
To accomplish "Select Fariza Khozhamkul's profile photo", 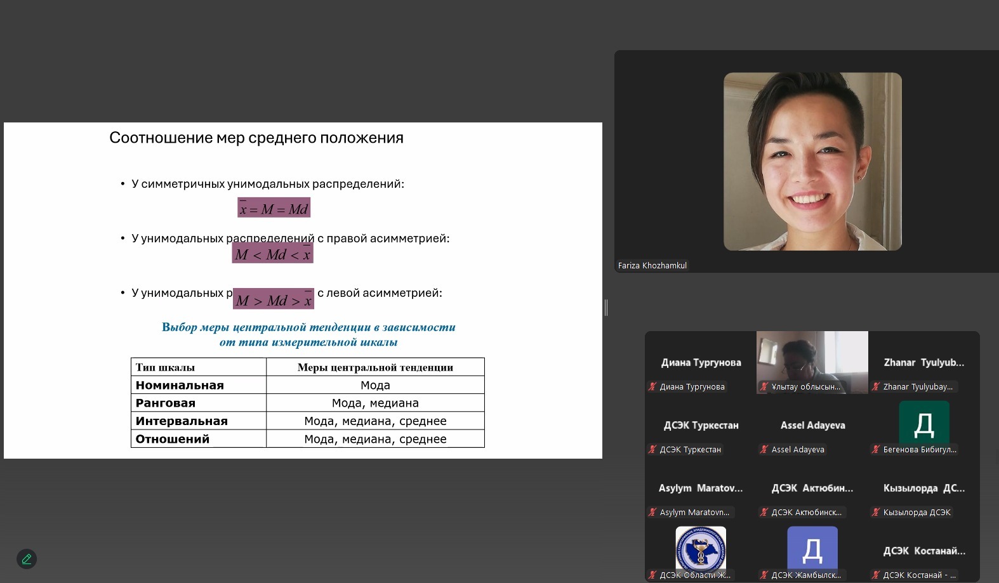I will pyautogui.click(x=812, y=161).
